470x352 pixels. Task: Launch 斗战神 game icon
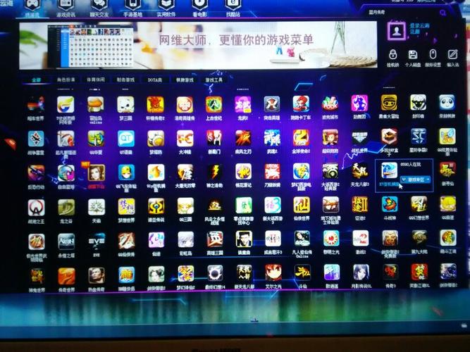[390, 205]
